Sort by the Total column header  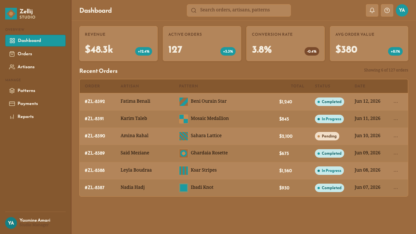click(x=298, y=86)
